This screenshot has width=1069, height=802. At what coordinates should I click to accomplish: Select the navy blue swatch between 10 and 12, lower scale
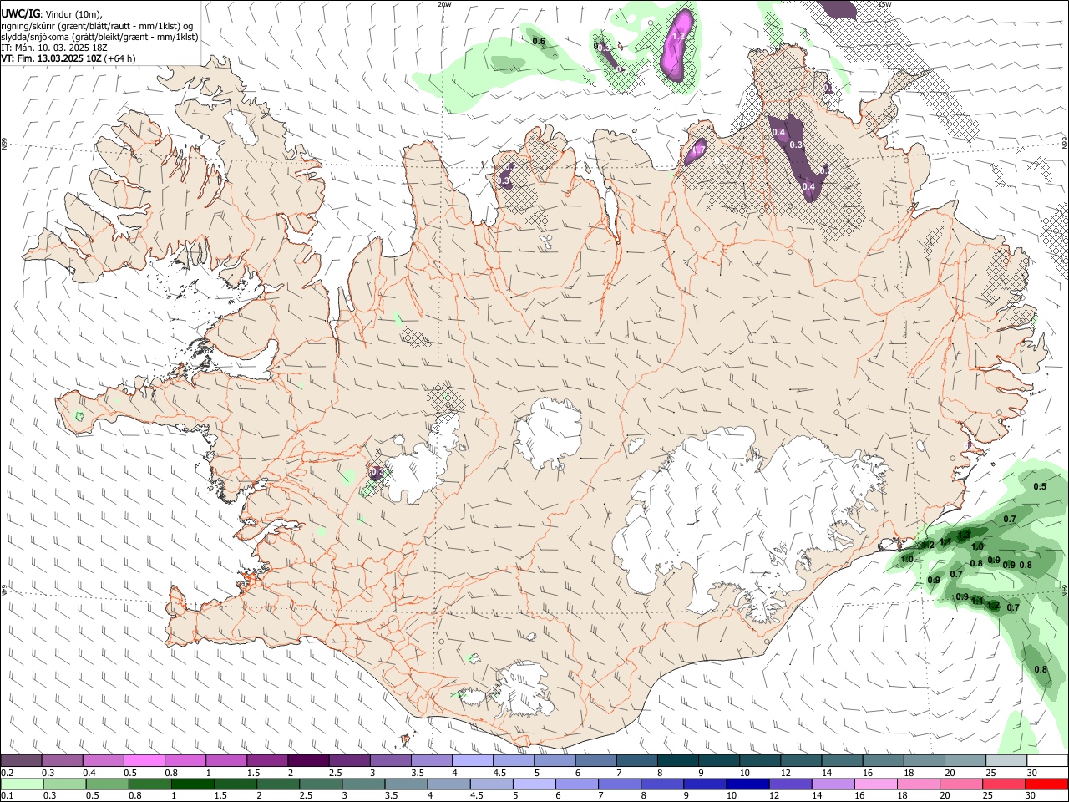point(747,784)
